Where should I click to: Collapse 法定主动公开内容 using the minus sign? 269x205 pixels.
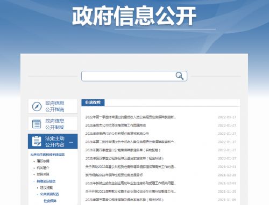[71, 142]
